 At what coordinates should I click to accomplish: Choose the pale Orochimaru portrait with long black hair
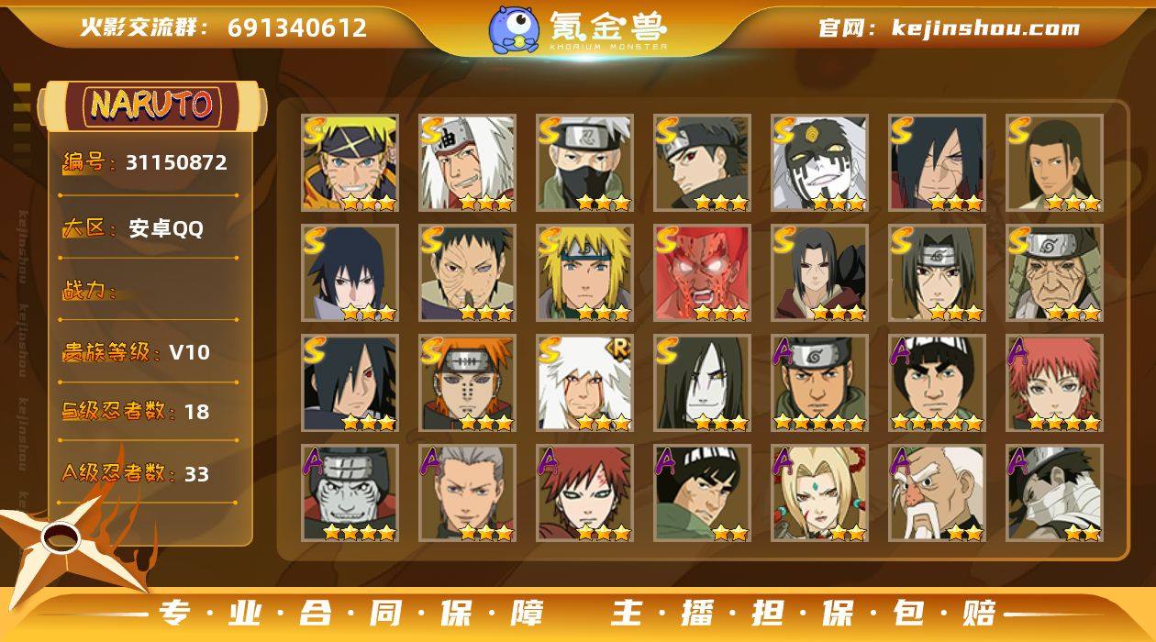(x=702, y=382)
